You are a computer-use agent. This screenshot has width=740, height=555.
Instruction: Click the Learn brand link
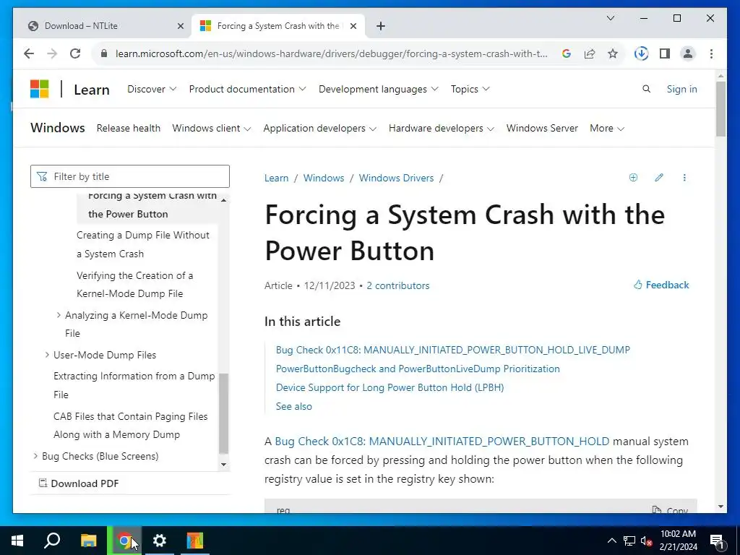point(92,90)
